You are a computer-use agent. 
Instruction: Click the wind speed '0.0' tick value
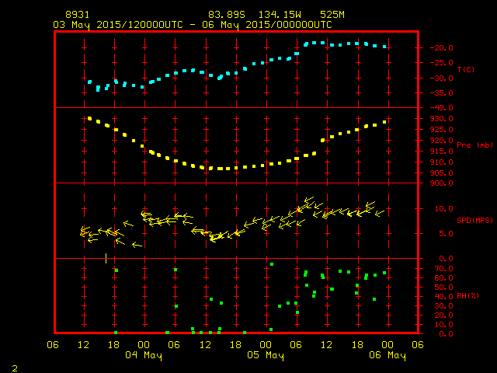[x=446, y=259]
